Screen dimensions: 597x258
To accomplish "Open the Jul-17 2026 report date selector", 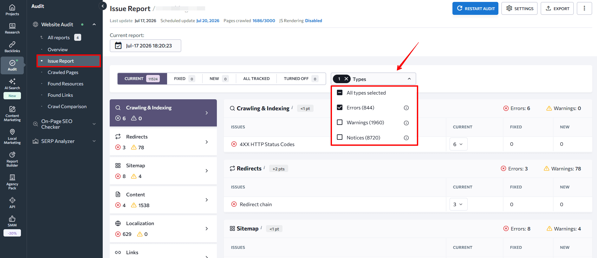I will tap(146, 46).
